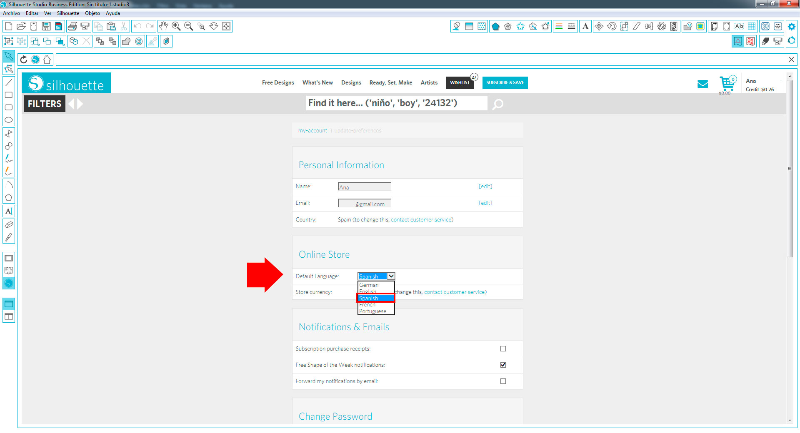Go to store home with house icon
Image resolution: width=800 pixels, height=433 pixels.
47,60
